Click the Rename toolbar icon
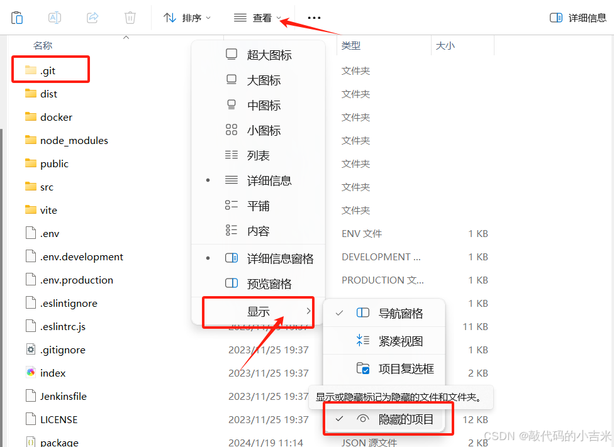The width and height of the screenshot is (614, 447). point(55,18)
